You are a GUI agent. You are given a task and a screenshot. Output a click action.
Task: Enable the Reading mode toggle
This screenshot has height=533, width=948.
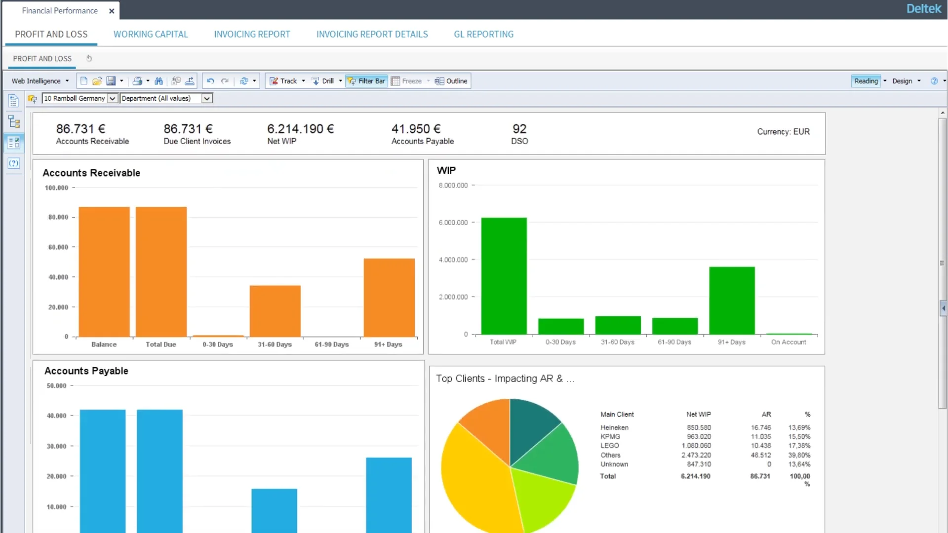[866, 81]
